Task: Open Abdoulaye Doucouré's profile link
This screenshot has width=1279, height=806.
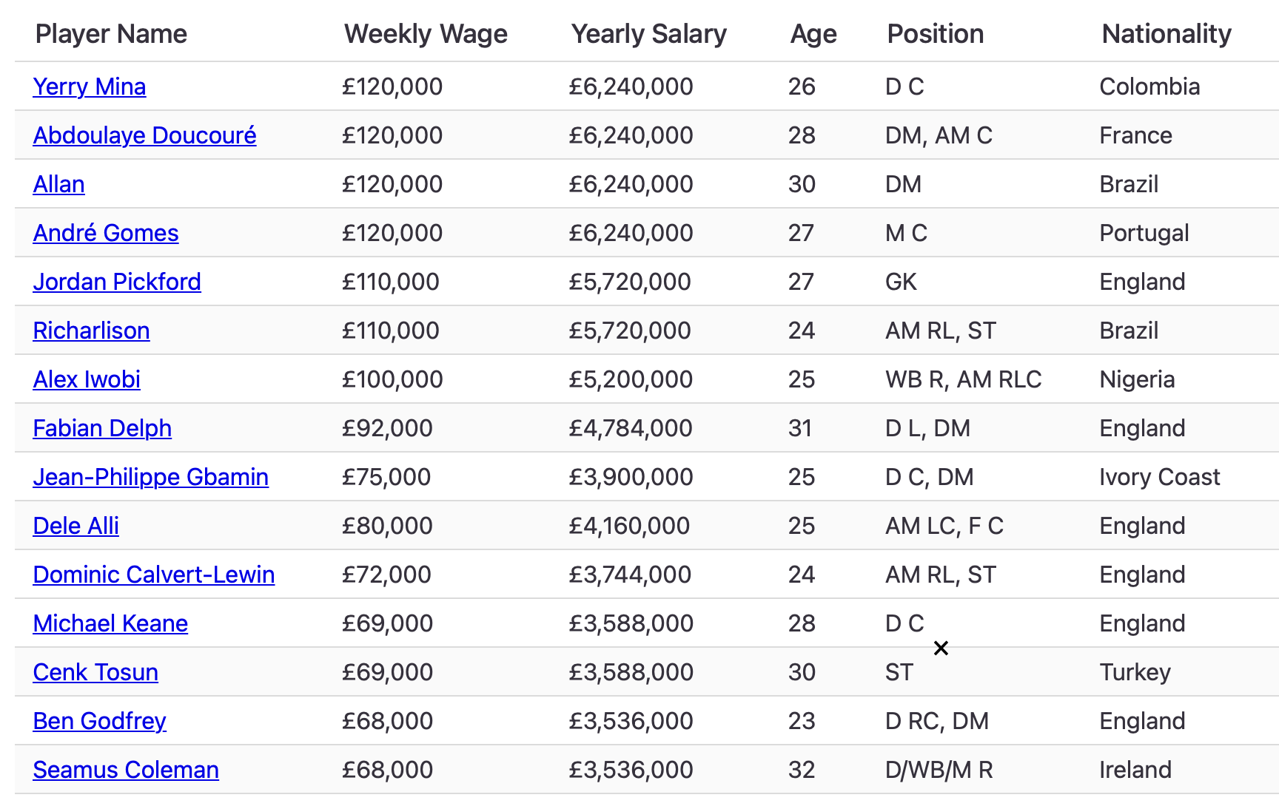Action: coord(145,135)
